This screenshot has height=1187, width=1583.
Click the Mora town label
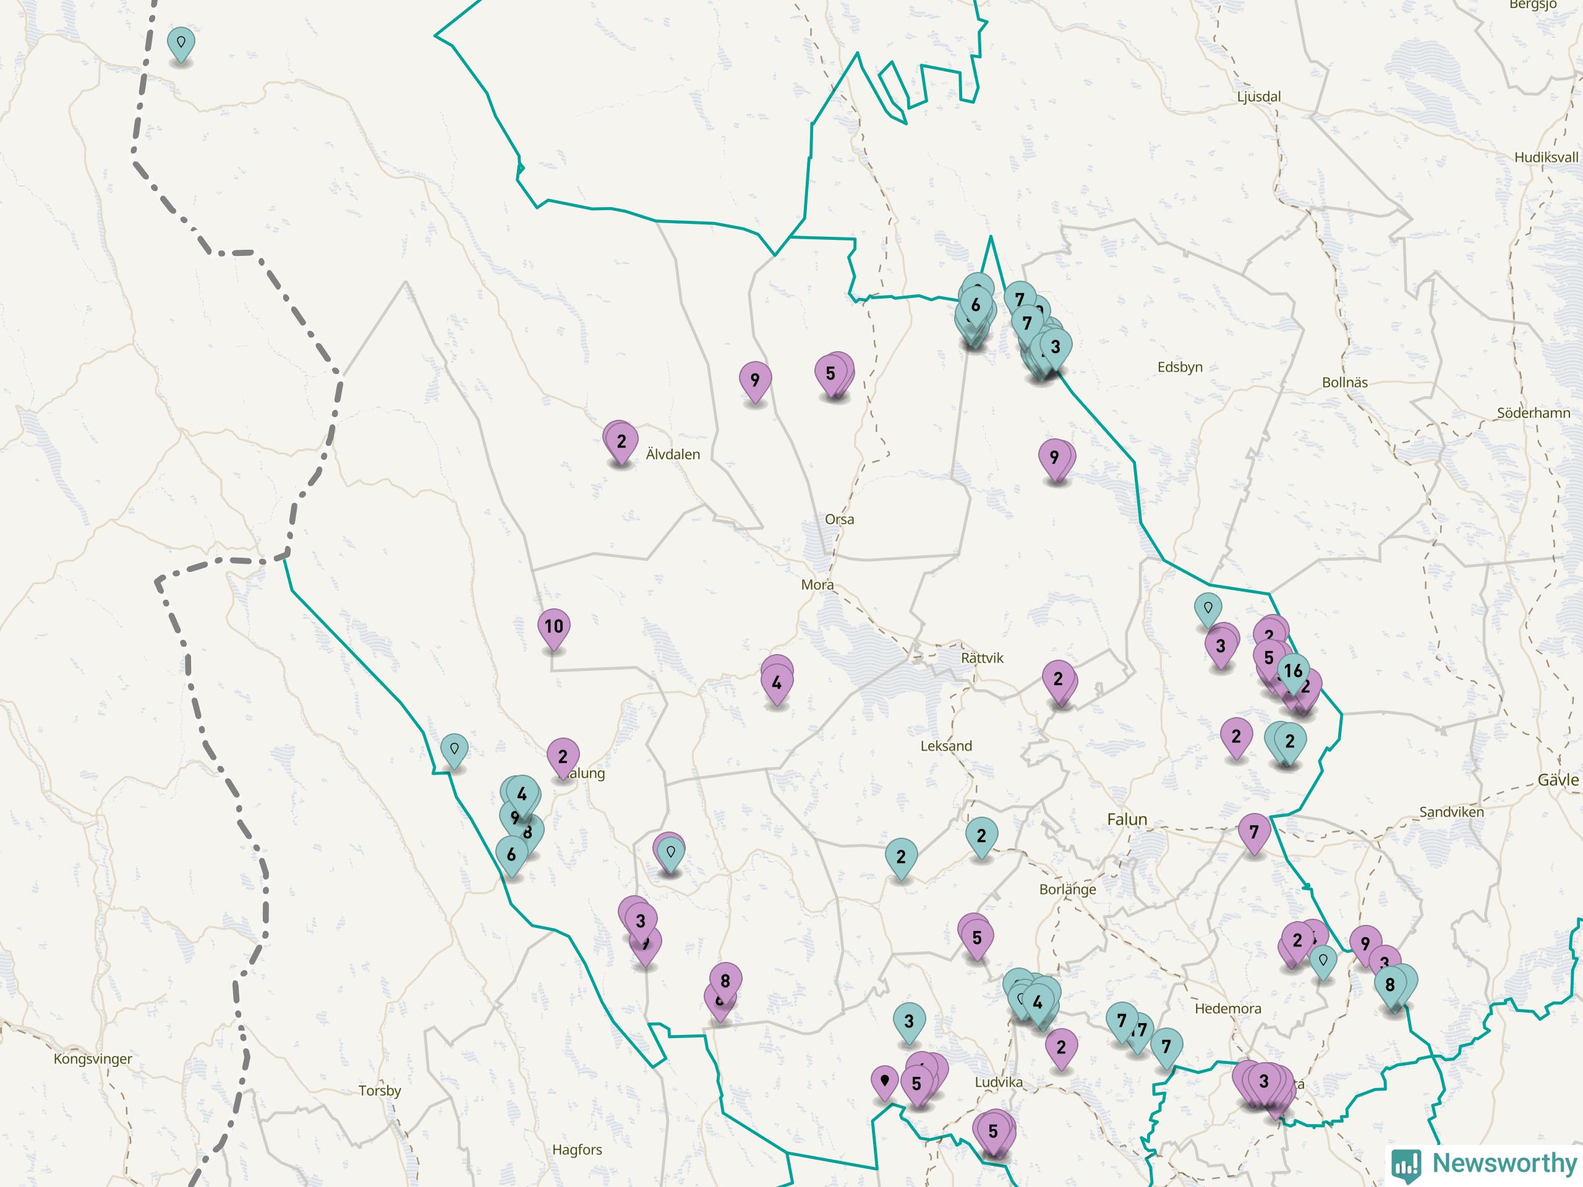[817, 585]
